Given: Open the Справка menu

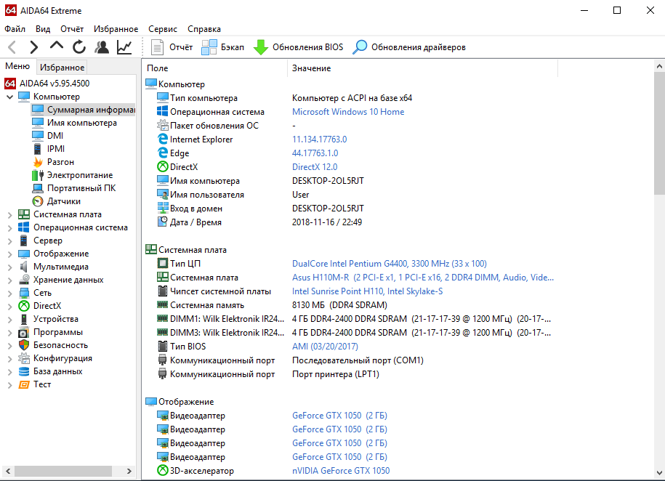Looking at the screenshot, I should point(204,29).
